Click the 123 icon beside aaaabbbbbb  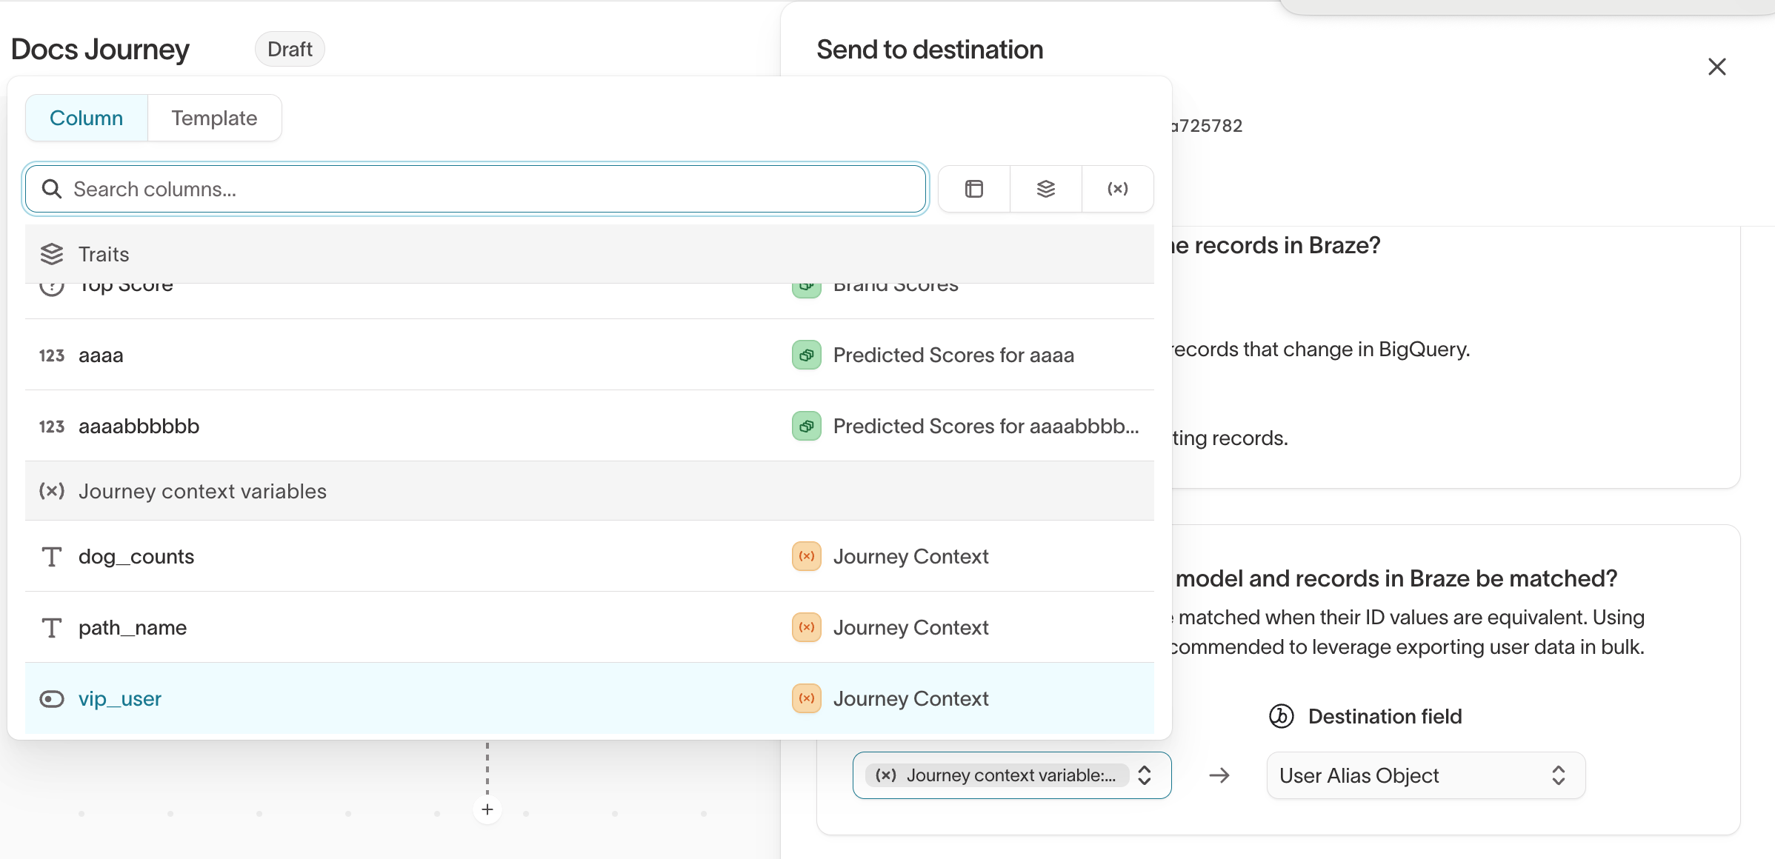coord(51,427)
